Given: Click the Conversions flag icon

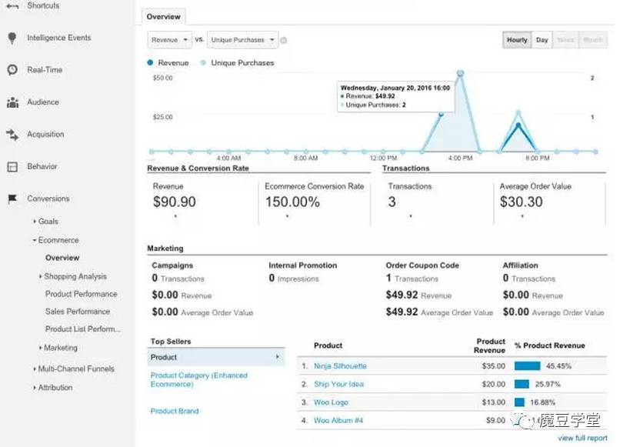Looking at the screenshot, I should coord(12,198).
